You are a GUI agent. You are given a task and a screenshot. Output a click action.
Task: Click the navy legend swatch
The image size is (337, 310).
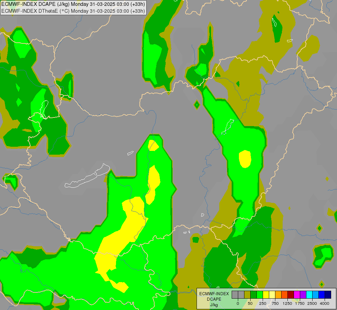(328, 294)
